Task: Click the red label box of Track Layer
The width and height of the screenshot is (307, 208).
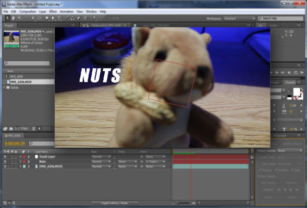Action: coord(24,157)
